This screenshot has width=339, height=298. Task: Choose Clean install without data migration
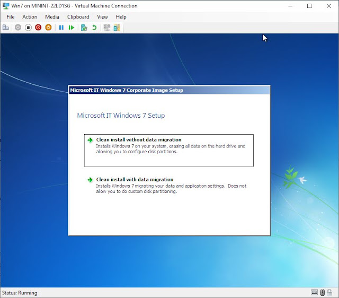coord(169,151)
